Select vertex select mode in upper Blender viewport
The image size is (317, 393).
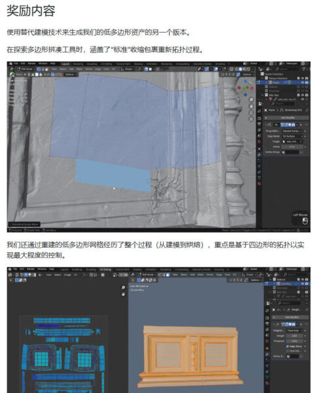tap(39, 69)
